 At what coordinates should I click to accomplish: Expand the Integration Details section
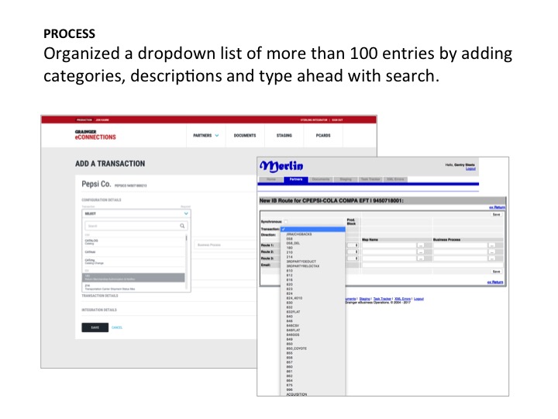click(x=99, y=310)
